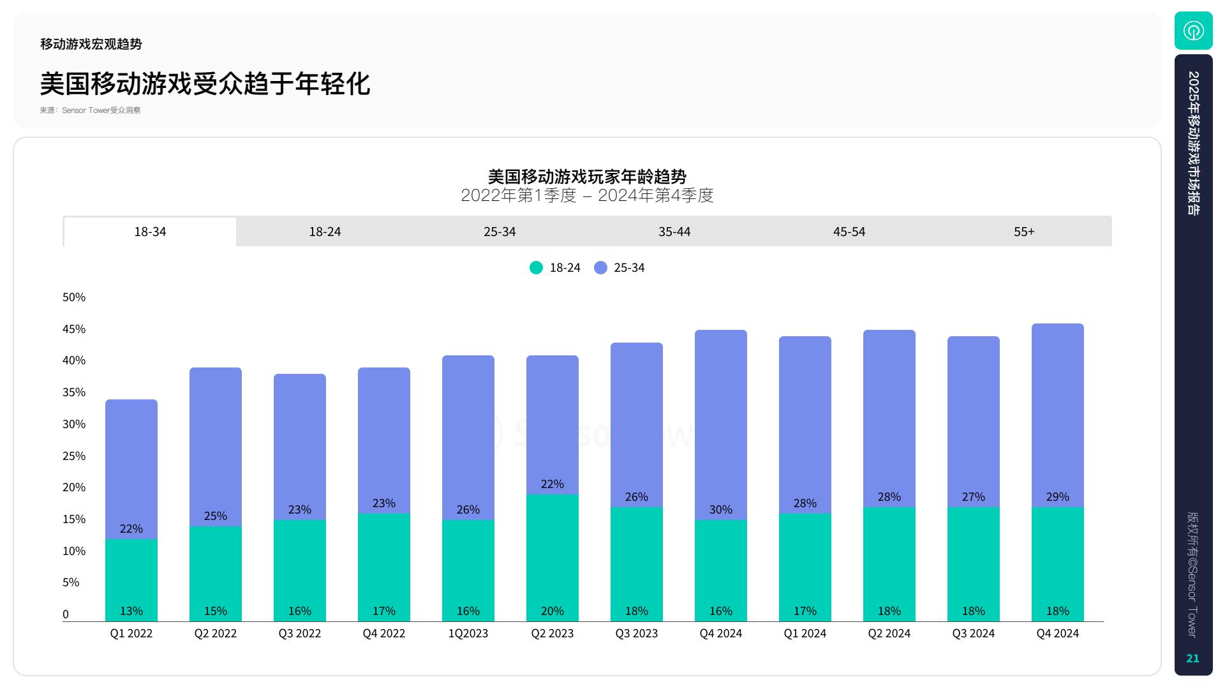
Task: Switch to the 35-44 tab
Action: [674, 232]
